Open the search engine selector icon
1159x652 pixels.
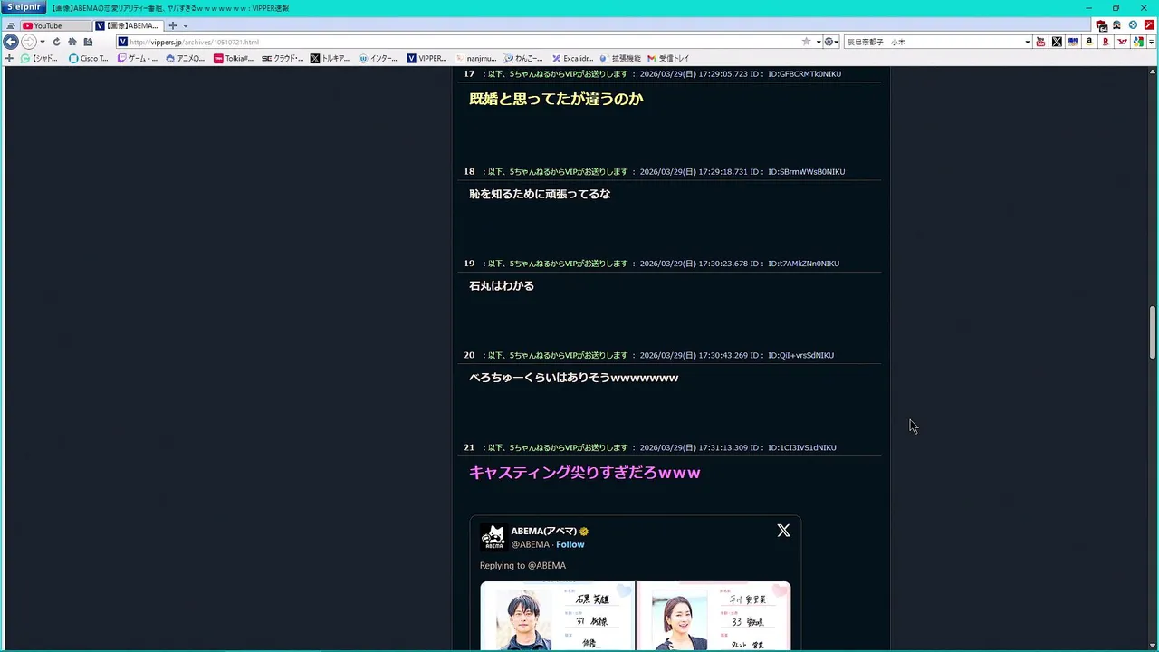pos(830,42)
